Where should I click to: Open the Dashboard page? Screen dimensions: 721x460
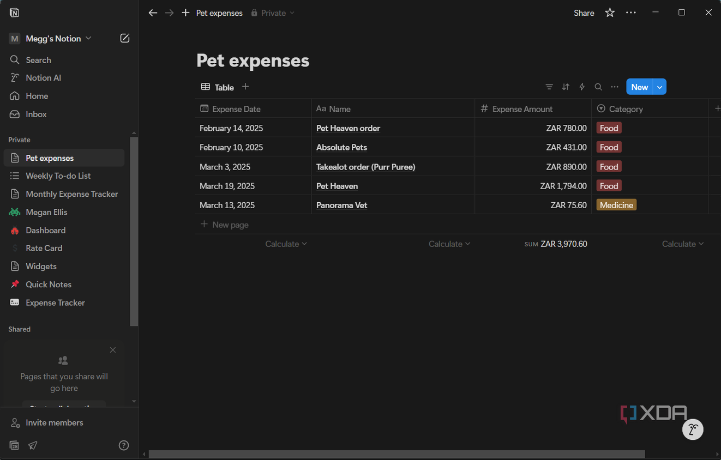(x=64, y=230)
